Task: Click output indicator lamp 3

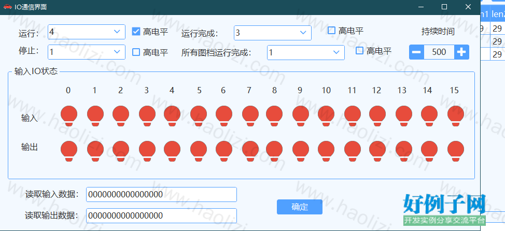Action: (x=147, y=151)
